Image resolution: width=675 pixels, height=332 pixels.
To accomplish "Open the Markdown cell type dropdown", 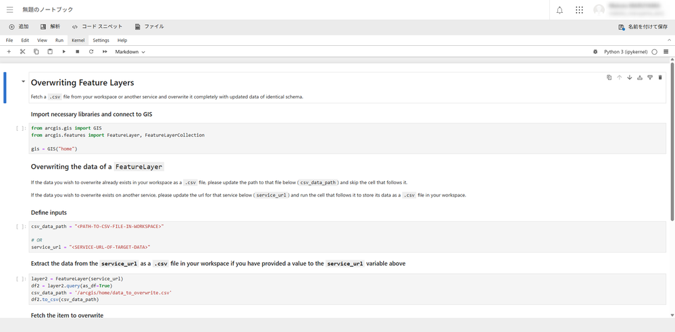I will [130, 51].
